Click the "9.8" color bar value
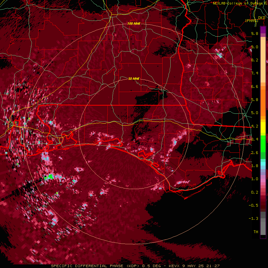Viewport: 268px width, 268px height. coord(255,33)
